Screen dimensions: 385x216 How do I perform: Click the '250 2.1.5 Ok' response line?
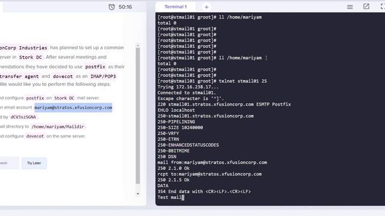coord(173,180)
